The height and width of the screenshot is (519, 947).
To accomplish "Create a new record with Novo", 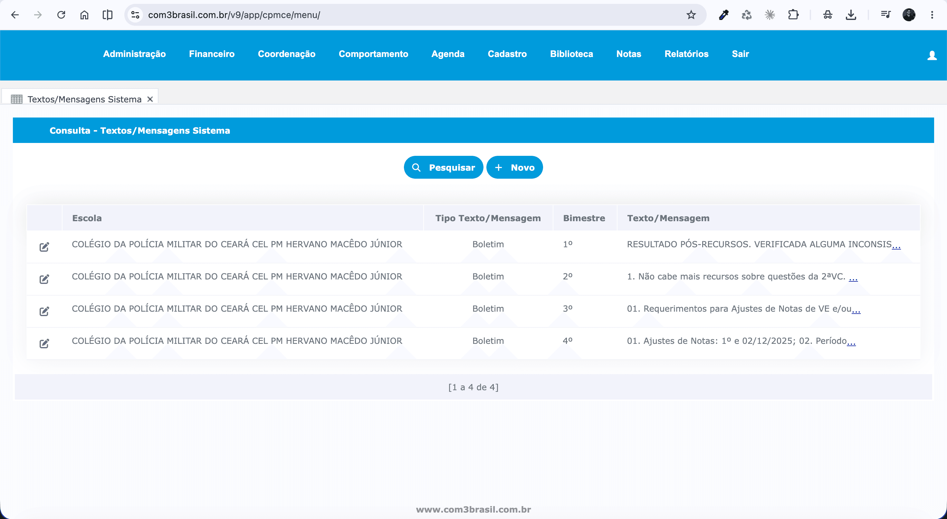I will pyautogui.click(x=514, y=167).
